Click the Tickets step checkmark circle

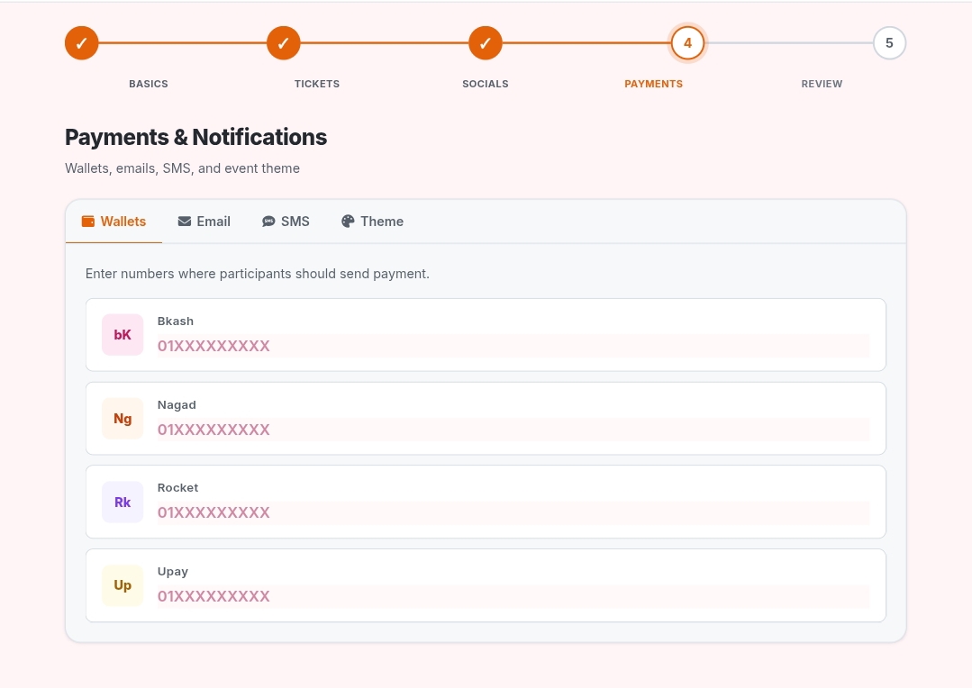click(283, 43)
